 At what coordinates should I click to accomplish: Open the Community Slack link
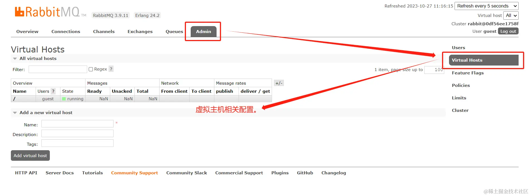pyautogui.click(x=187, y=173)
